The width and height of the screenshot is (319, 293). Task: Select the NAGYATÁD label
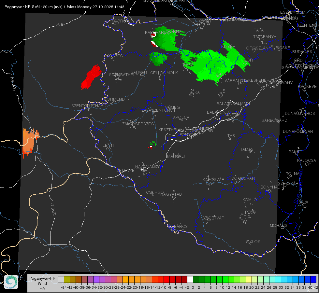tap(171, 194)
